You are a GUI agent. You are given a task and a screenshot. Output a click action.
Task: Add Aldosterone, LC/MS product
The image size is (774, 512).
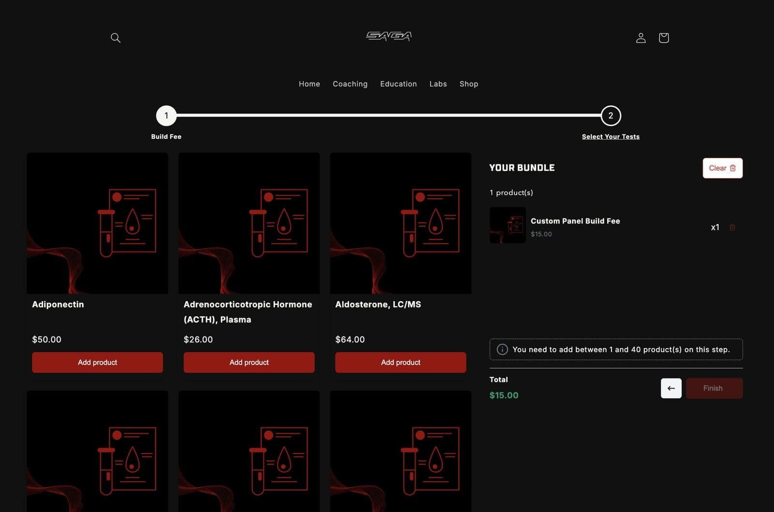(x=401, y=362)
